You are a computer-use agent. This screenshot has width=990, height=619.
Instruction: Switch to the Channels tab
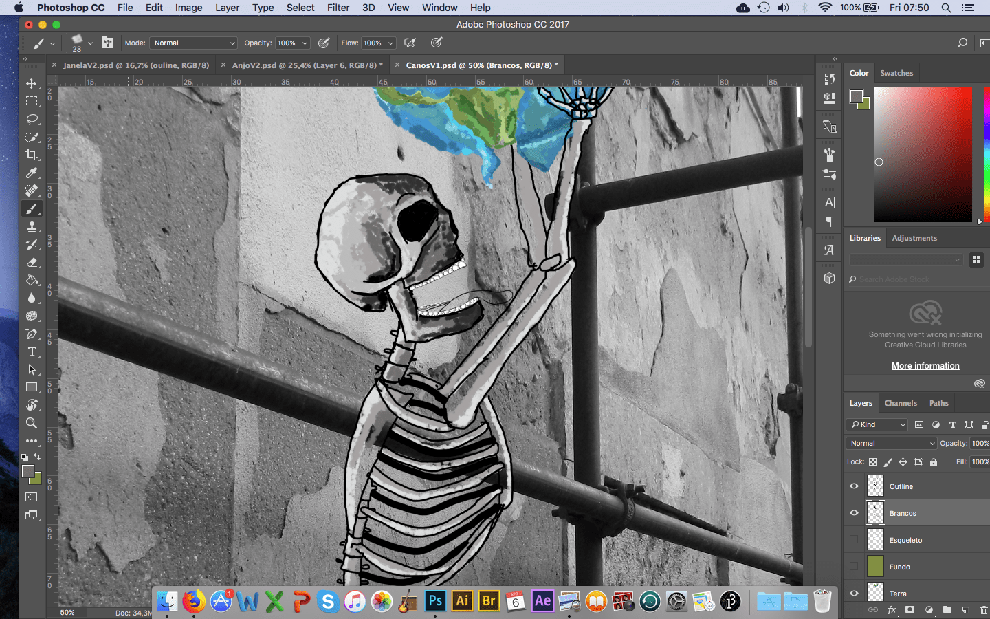(x=901, y=403)
